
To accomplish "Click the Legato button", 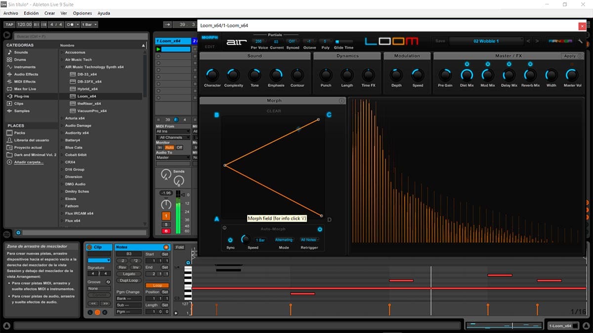I will [x=129, y=274].
